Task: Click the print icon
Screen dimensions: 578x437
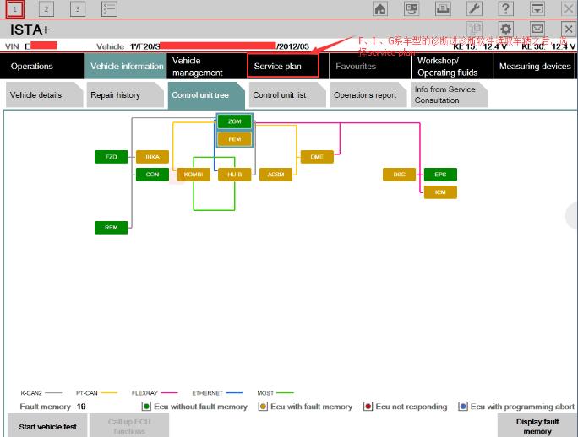Action: pos(443,8)
